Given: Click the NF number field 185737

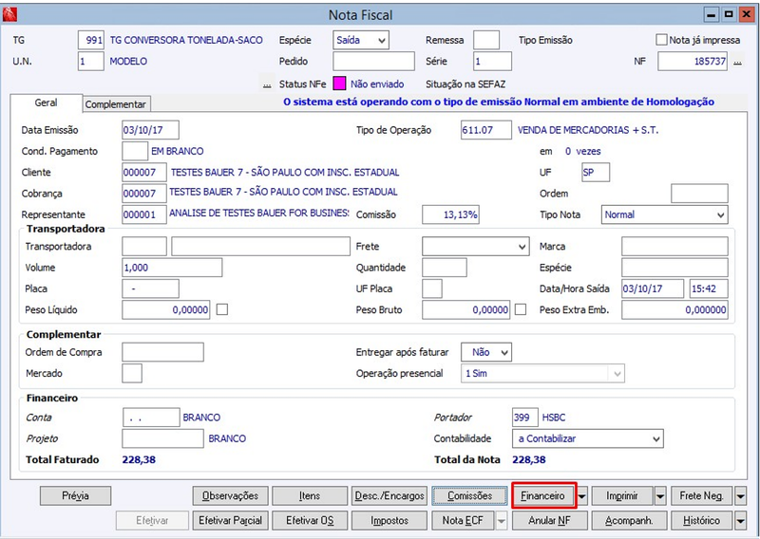Looking at the screenshot, I should click(693, 62).
